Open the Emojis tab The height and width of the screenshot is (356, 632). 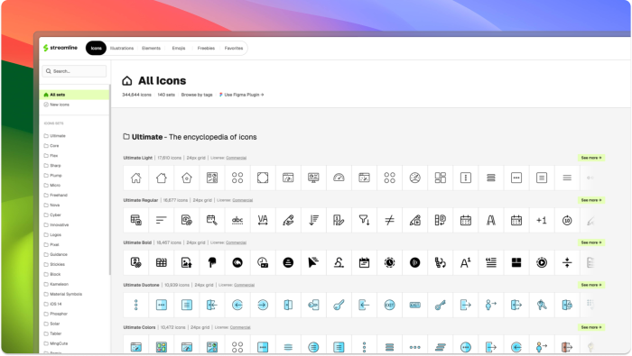(x=179, y=49)
